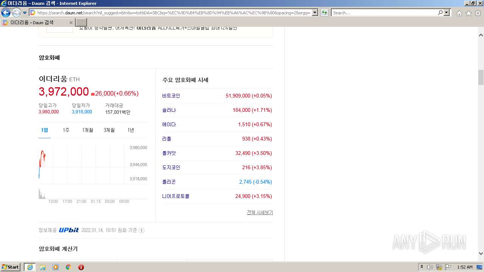484x272 pixels.
Task: Click the 암호화폐 section heading
Action: pos(50,58)
